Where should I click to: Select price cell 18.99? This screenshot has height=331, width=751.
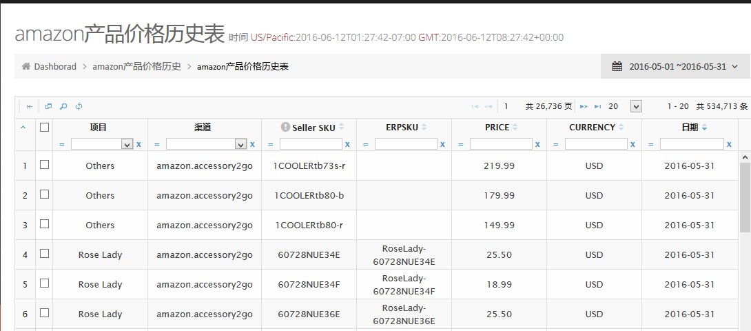coord(499,285)
